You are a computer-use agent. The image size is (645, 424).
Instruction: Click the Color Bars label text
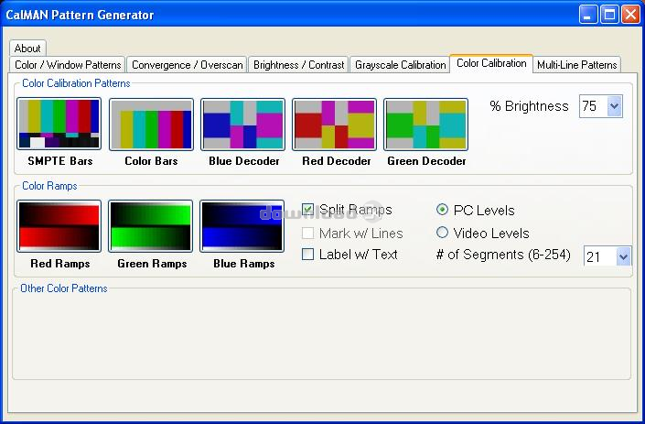(151, 161)
